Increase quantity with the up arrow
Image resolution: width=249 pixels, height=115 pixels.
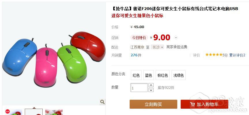(151, 85)
